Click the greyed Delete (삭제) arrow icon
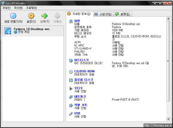 point(57,16)
